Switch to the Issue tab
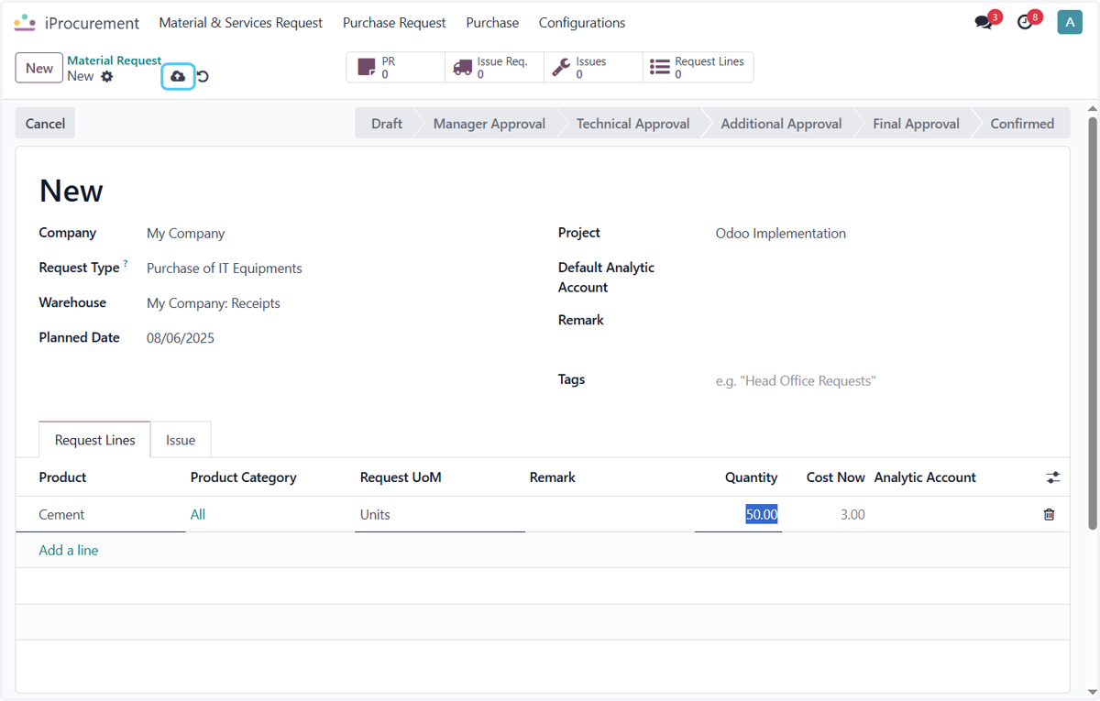Viewport: 1100px width, 701px height. pos(181,440)
